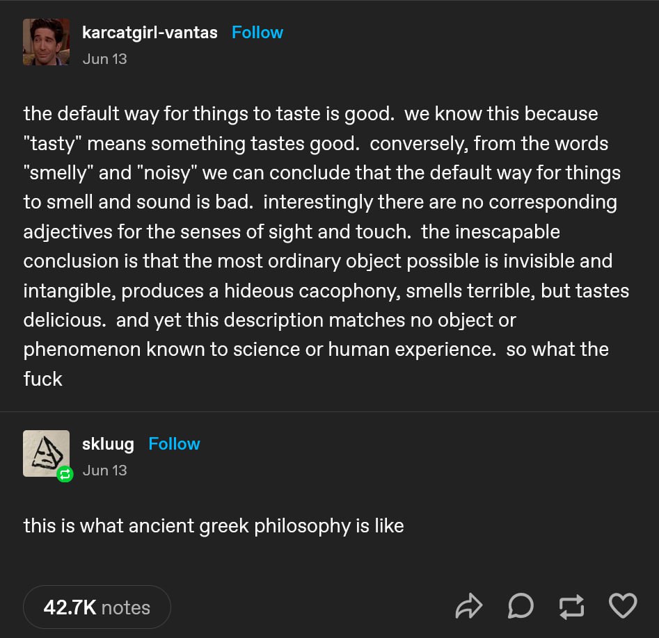Image resolution: width=659 pixels, height=638 pixels.
Task: Click the final word 'fuck' in the post
Action: pyautogui.click(x=42, y=379)
